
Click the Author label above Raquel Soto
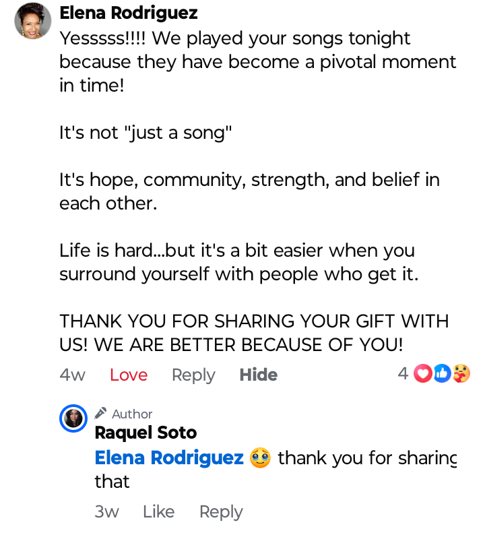coord(132,414)
